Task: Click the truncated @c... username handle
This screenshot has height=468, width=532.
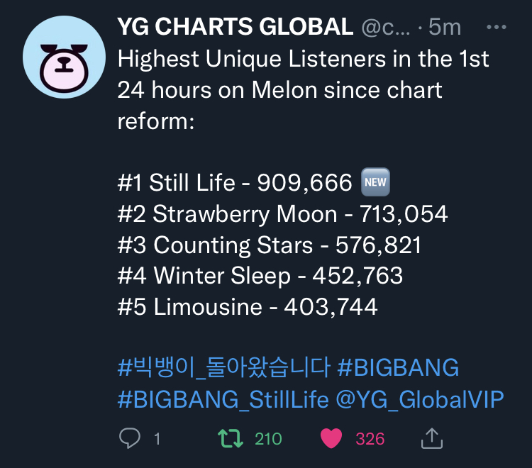Action: (x=385, y=27)
